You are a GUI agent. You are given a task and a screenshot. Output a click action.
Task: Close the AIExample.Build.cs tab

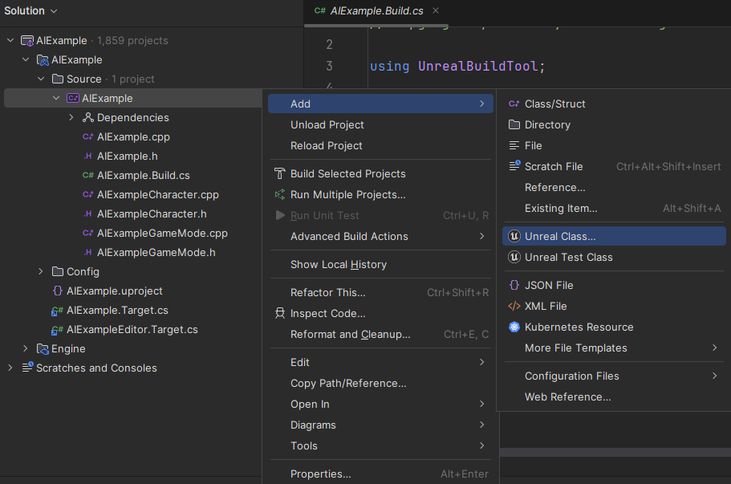click(436, 10)
